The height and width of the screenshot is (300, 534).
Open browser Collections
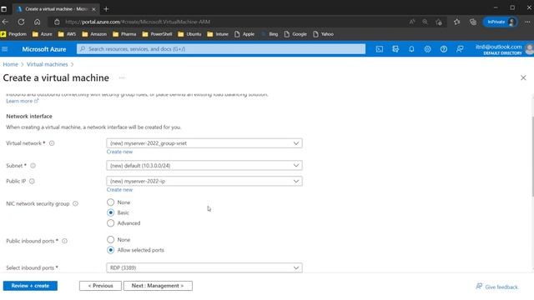point(473,22)
